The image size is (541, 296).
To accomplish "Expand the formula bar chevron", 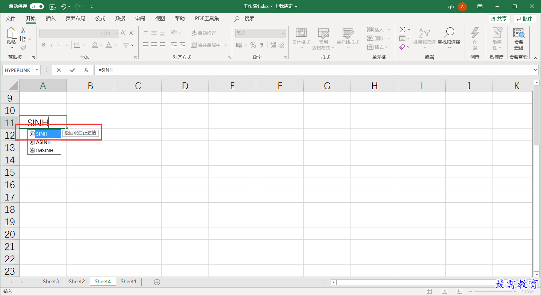I will pyautogui.click(x=536, y=70).
